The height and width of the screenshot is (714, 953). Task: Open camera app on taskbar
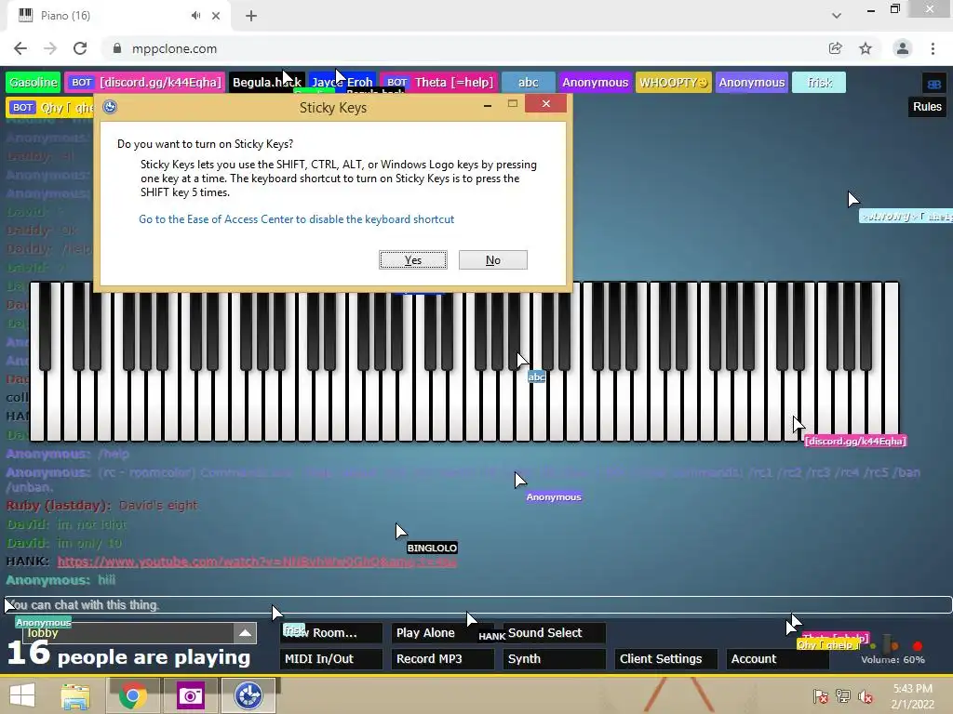coord(190,695)
